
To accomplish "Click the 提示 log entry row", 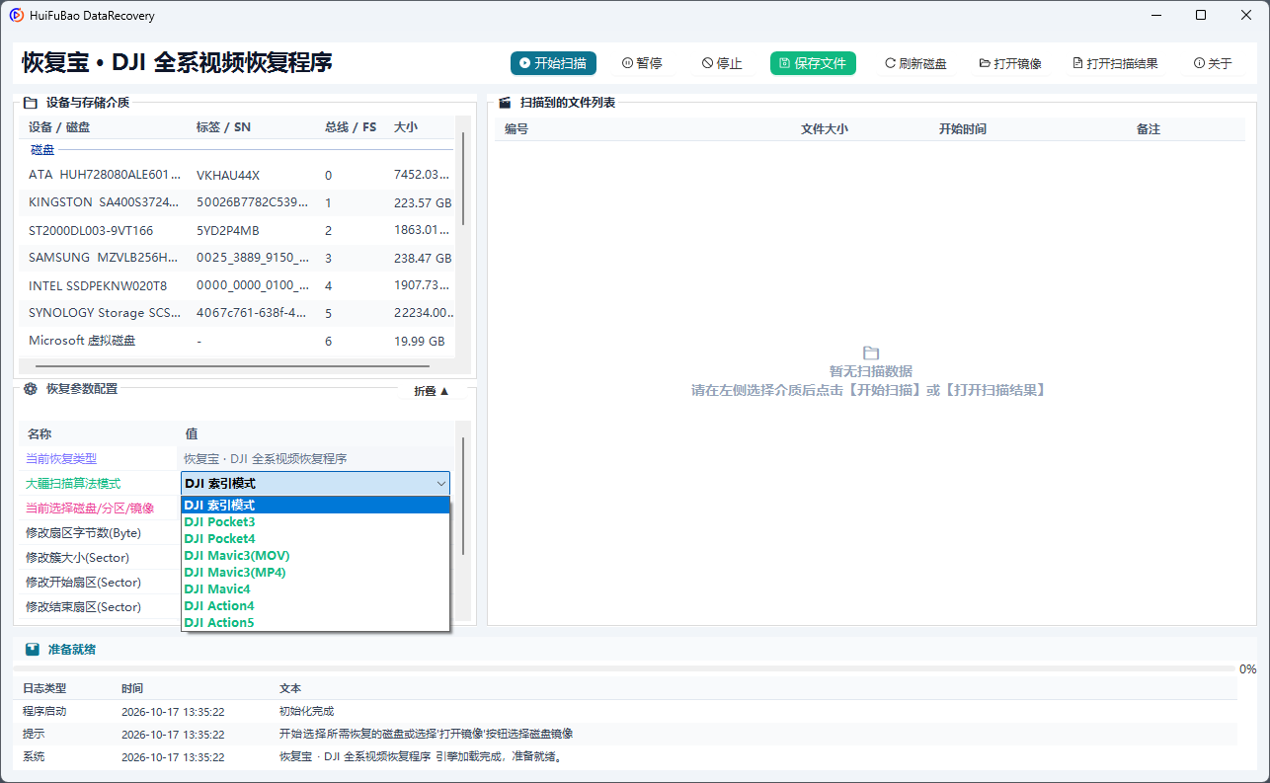I will 625,735.
